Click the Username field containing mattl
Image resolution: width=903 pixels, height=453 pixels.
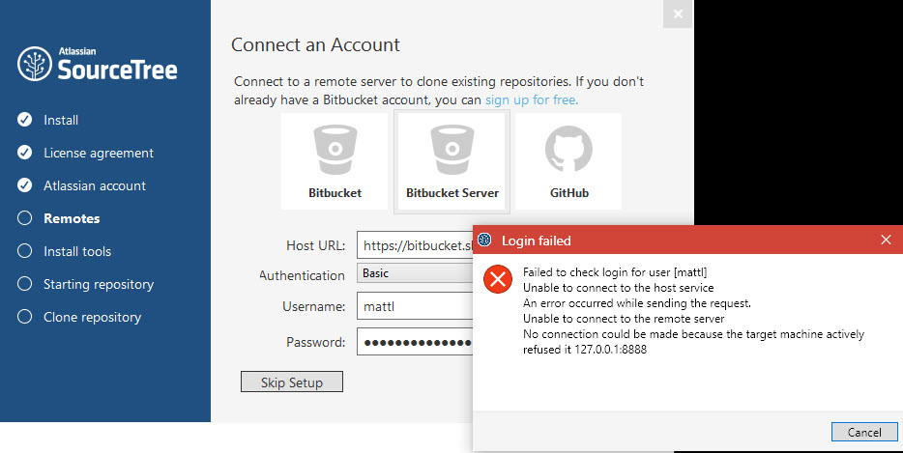click(415, 306)
